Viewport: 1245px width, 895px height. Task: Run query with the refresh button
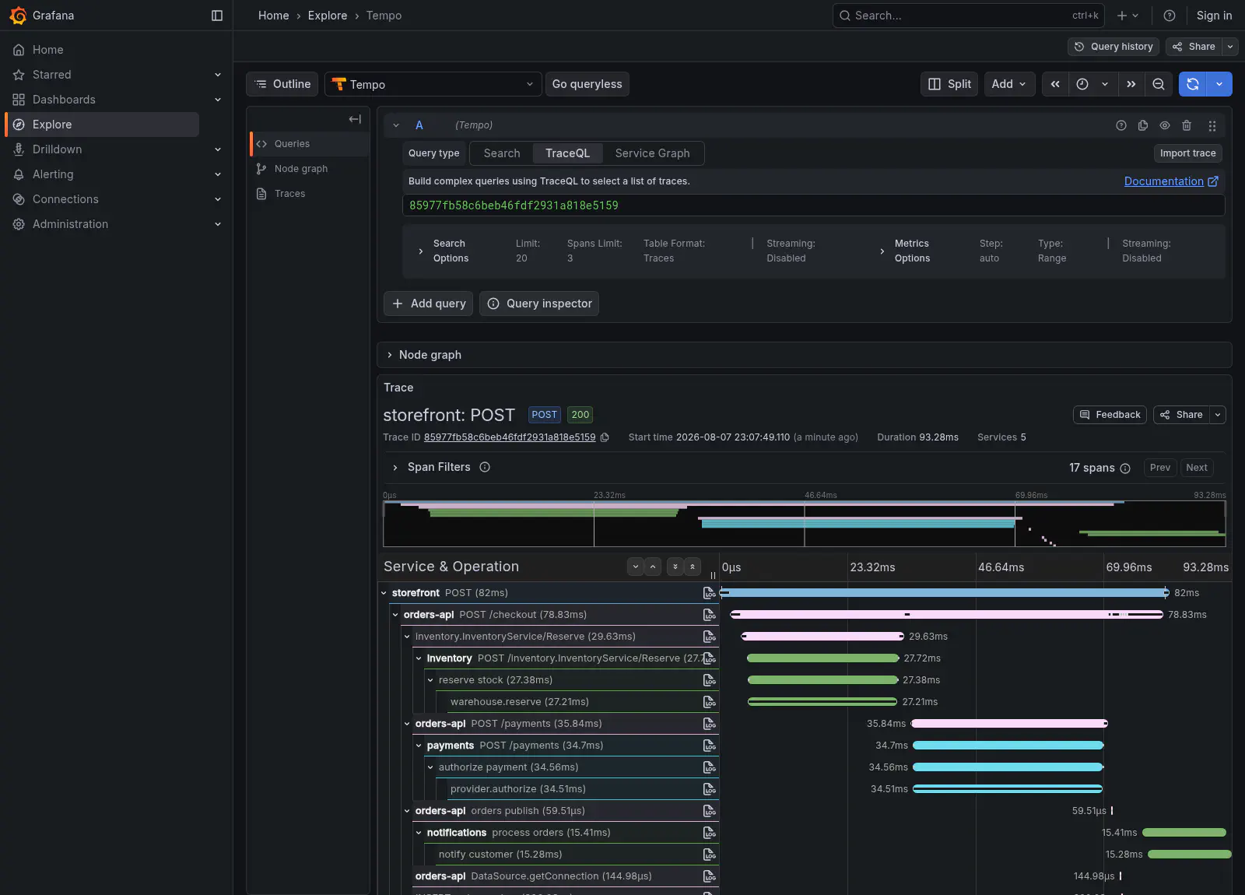click(x=1193, y=84)
